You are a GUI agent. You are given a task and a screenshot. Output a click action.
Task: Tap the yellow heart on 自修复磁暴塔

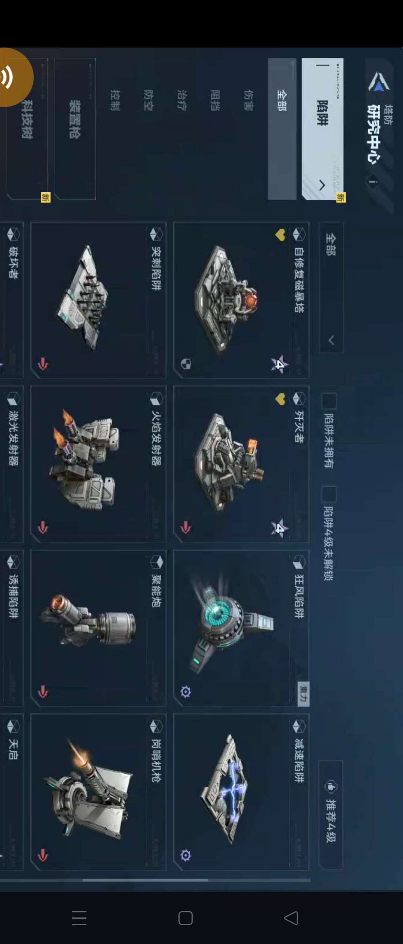click(x=280, y=235)
